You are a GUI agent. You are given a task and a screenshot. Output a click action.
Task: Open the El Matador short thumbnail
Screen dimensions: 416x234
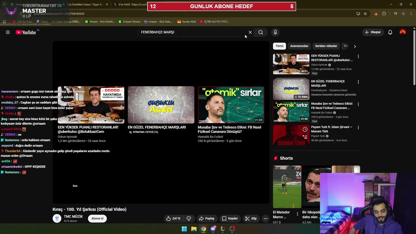(x=287, y=187)
